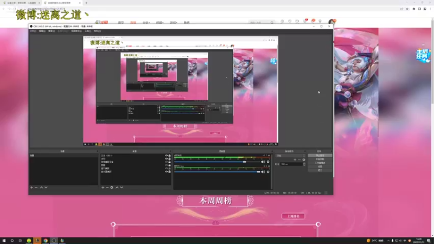Open the 帮助 menu in OBS
This screenshot has height=244, width=434.
pyautogui.click(x=97, y=31)
